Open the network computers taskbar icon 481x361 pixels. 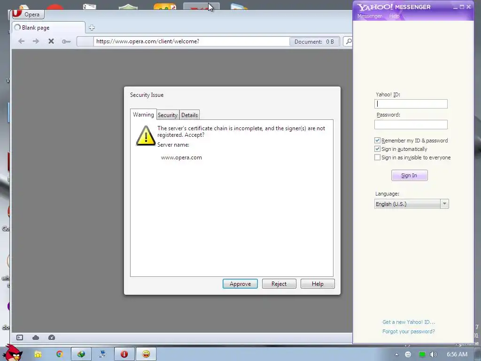[103, 354]
